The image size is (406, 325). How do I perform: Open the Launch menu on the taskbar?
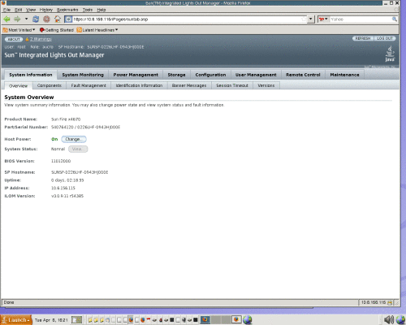pos(16,320)
